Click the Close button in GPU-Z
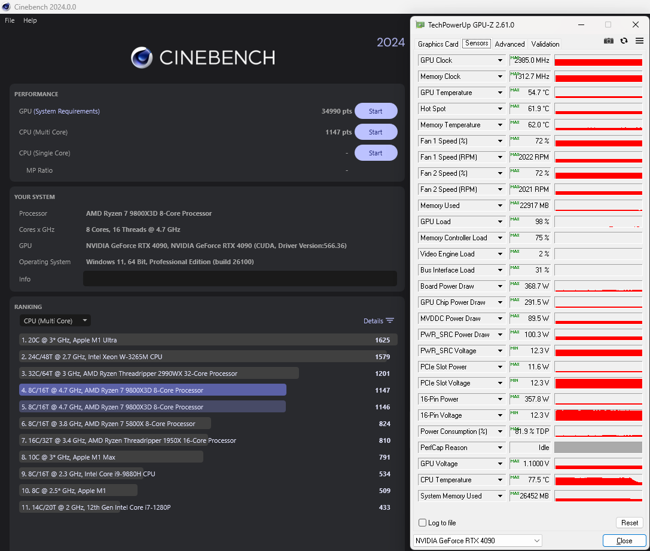The width and height of the screenshot is (650, 551). tap(624, 541)
